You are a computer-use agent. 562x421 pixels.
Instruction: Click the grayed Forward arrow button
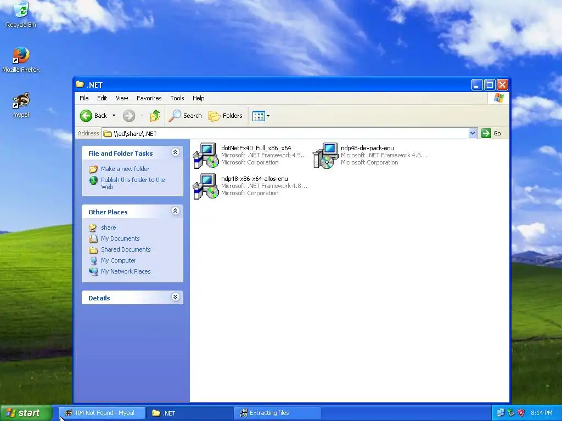[129, 116]
